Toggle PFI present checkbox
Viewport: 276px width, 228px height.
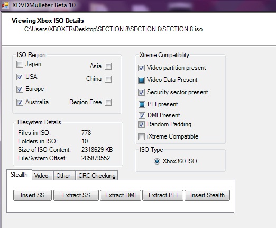pyautogui.click(x=142, y=104)
